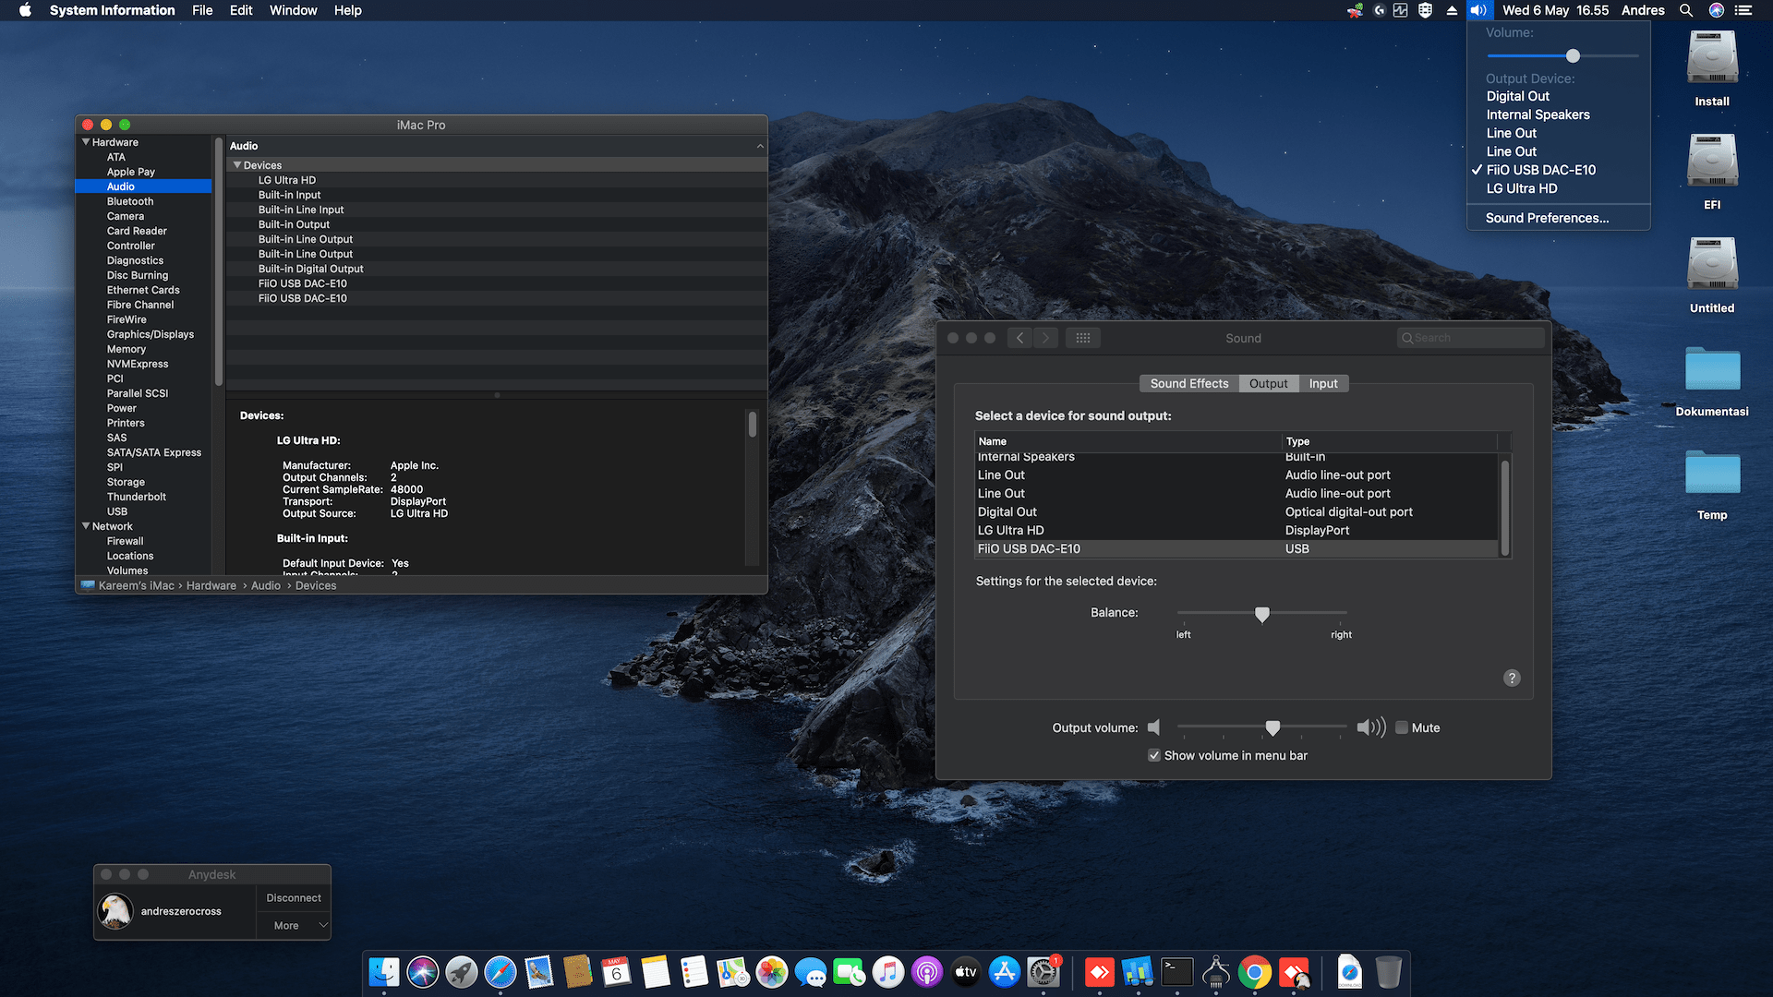Click the Balance slider knob
The width and height of the screenshot is (1773, 997).
pos(1262,614)
